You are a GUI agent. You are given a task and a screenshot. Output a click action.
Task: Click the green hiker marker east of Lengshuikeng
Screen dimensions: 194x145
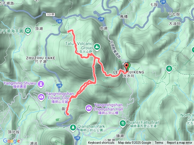[169, 69]
